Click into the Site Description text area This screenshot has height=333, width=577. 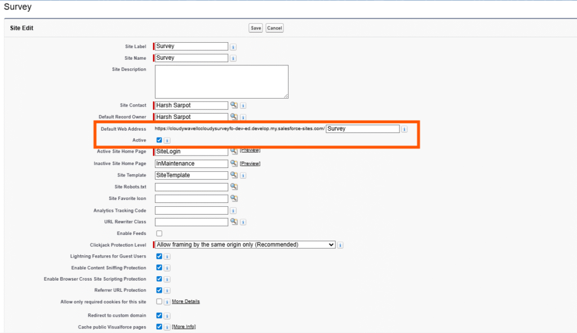pos(221,82)
